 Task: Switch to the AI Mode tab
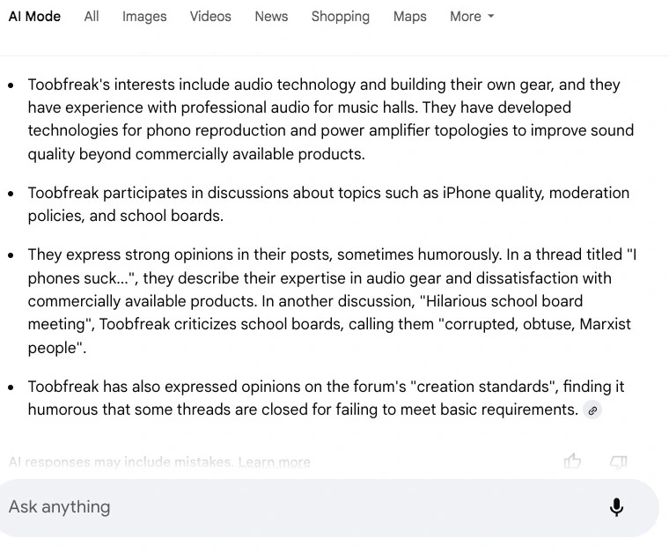tap(34, 17)
